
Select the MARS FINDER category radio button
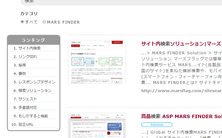click(x=44, y=22)
